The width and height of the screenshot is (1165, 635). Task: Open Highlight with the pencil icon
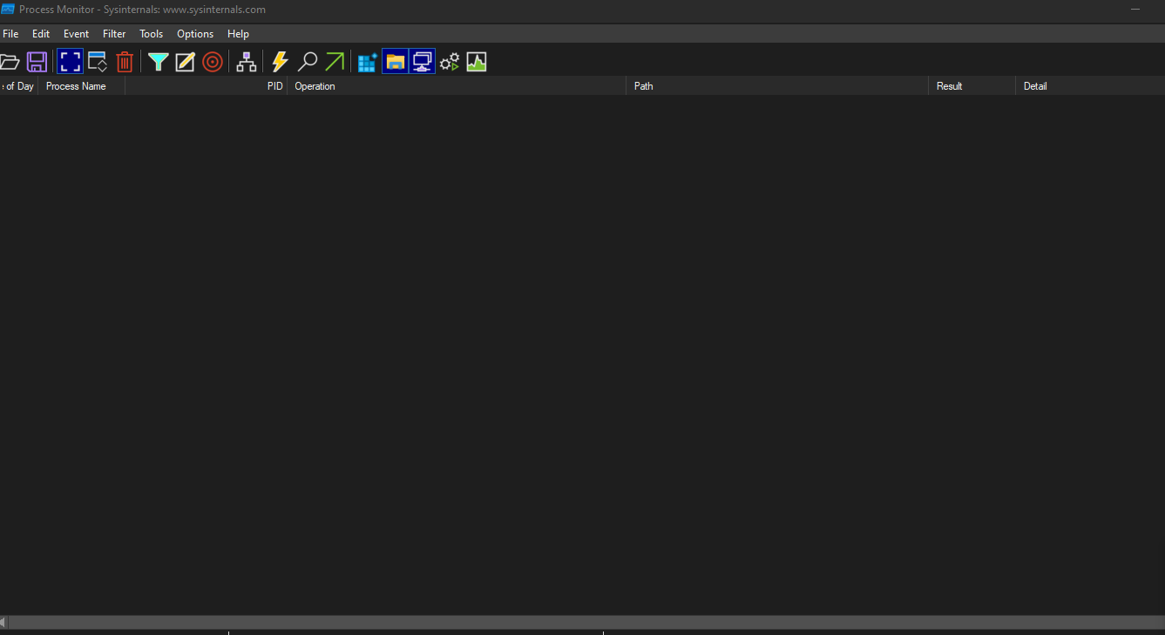[x=185, y=62]
